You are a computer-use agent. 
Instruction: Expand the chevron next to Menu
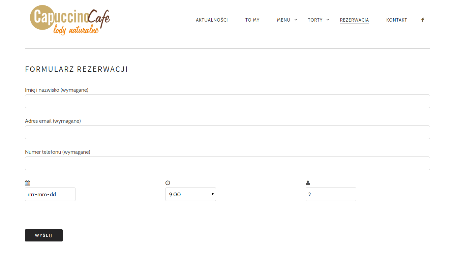(296, 20)
